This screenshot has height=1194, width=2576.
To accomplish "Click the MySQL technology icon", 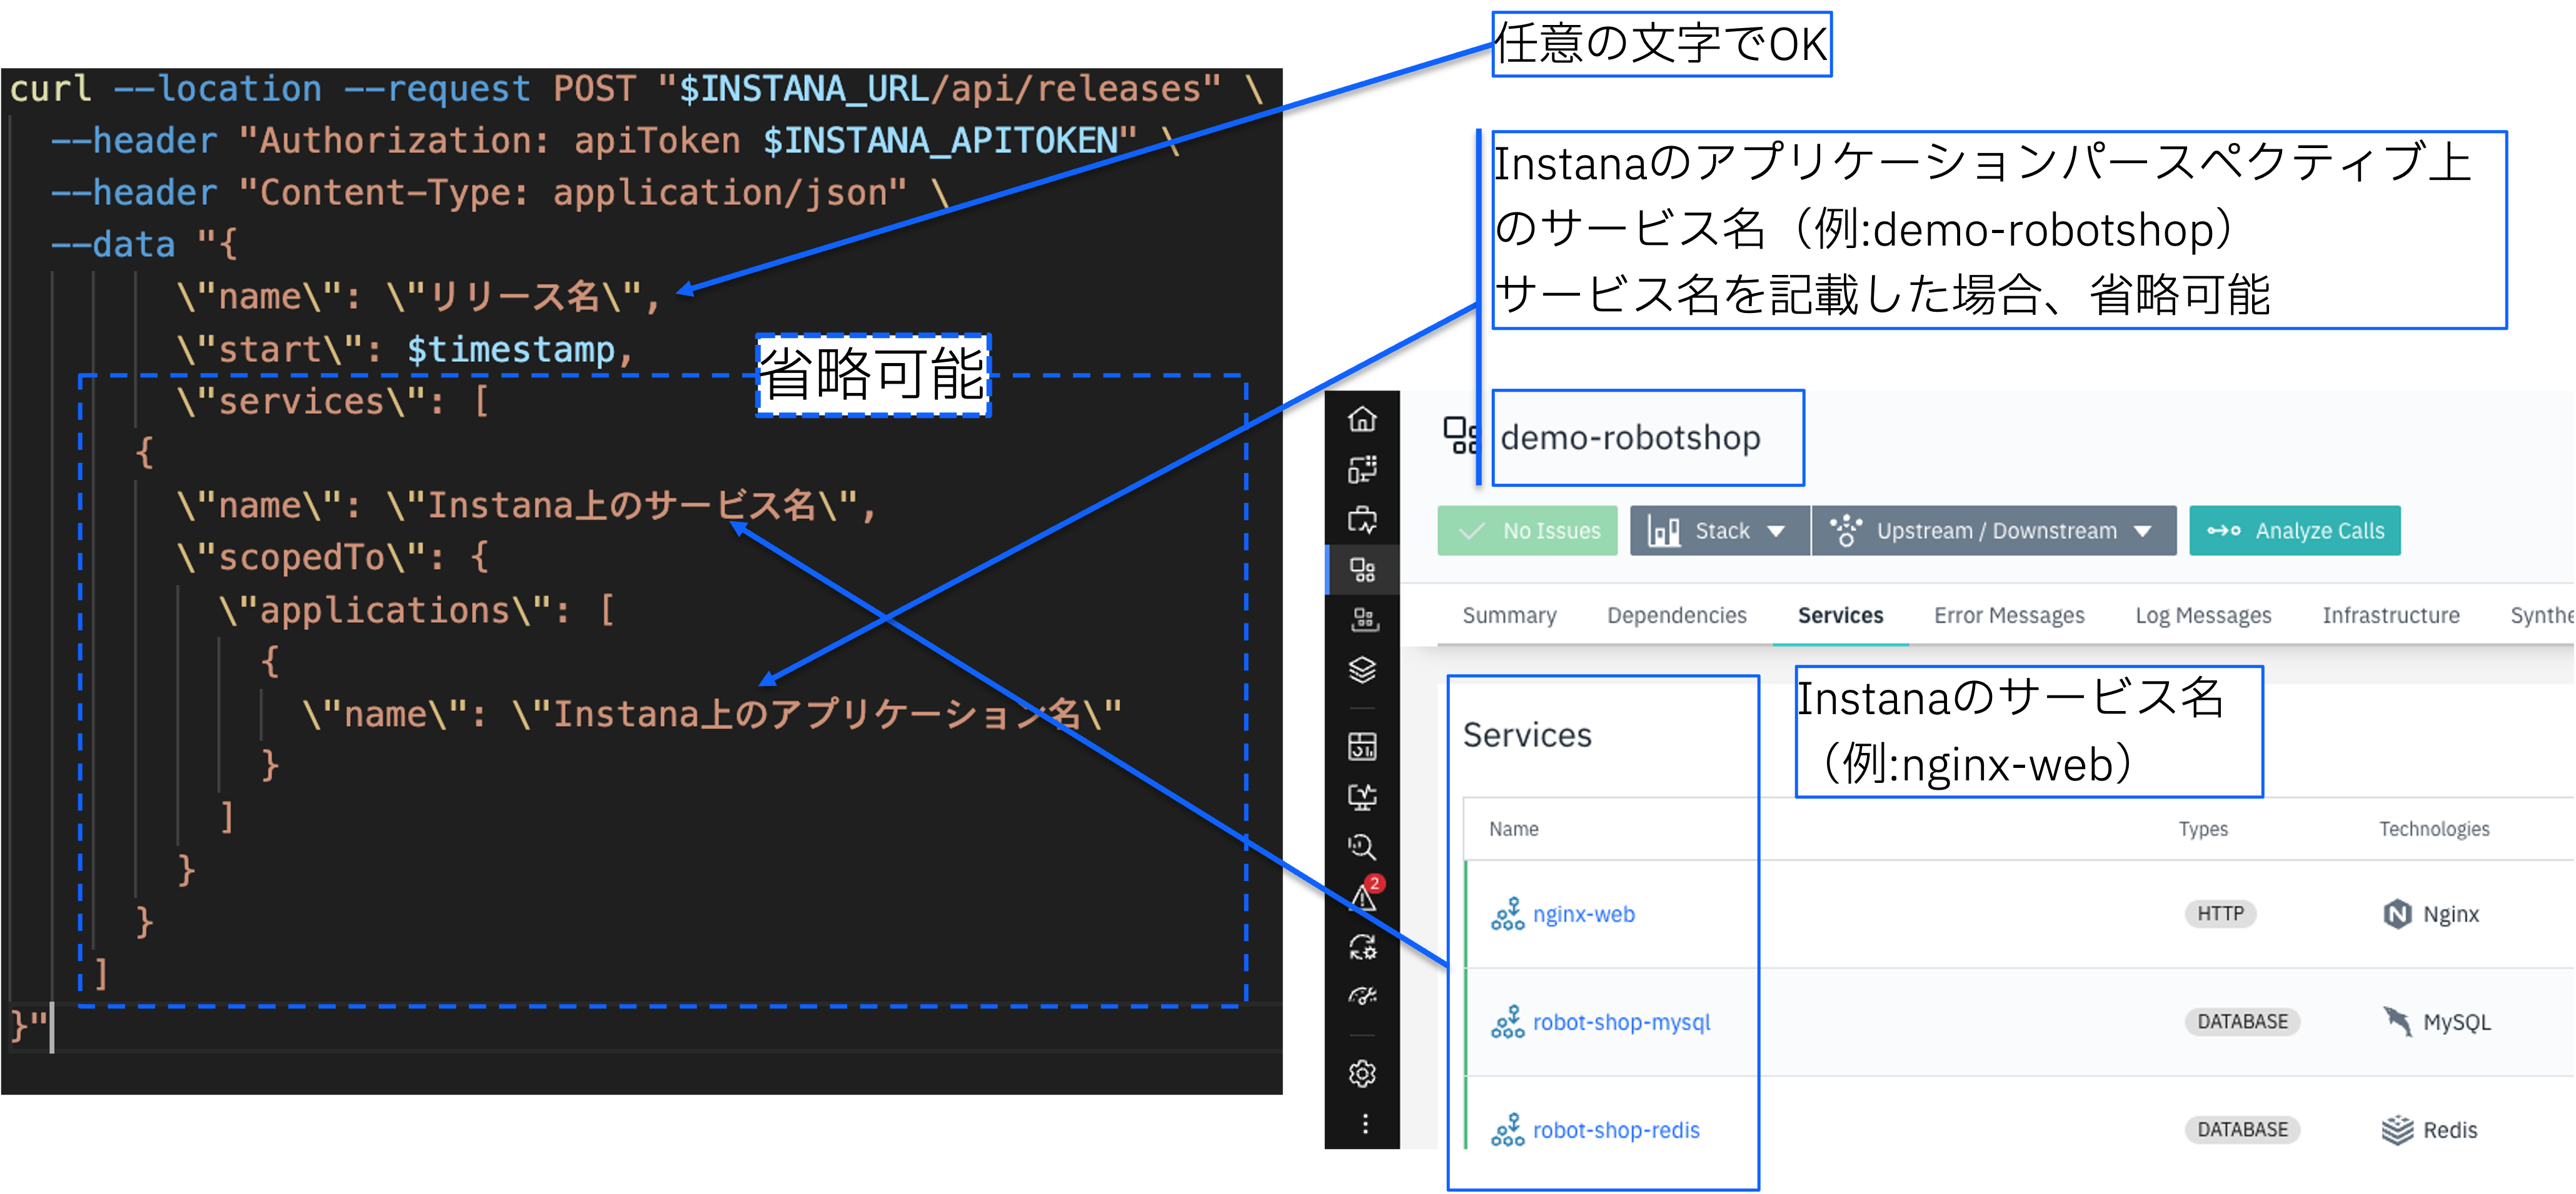I will click(2397, 1022).
